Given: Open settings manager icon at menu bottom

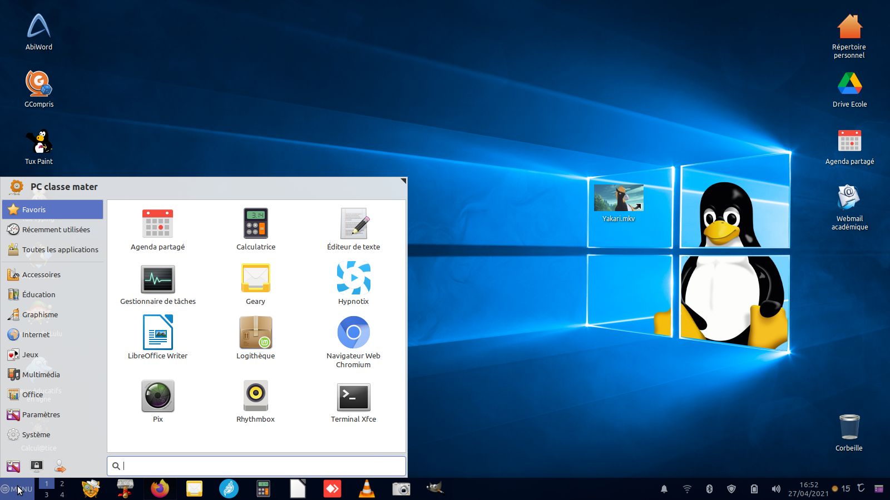Looking at the screenshot, I should tap(13, 466).
